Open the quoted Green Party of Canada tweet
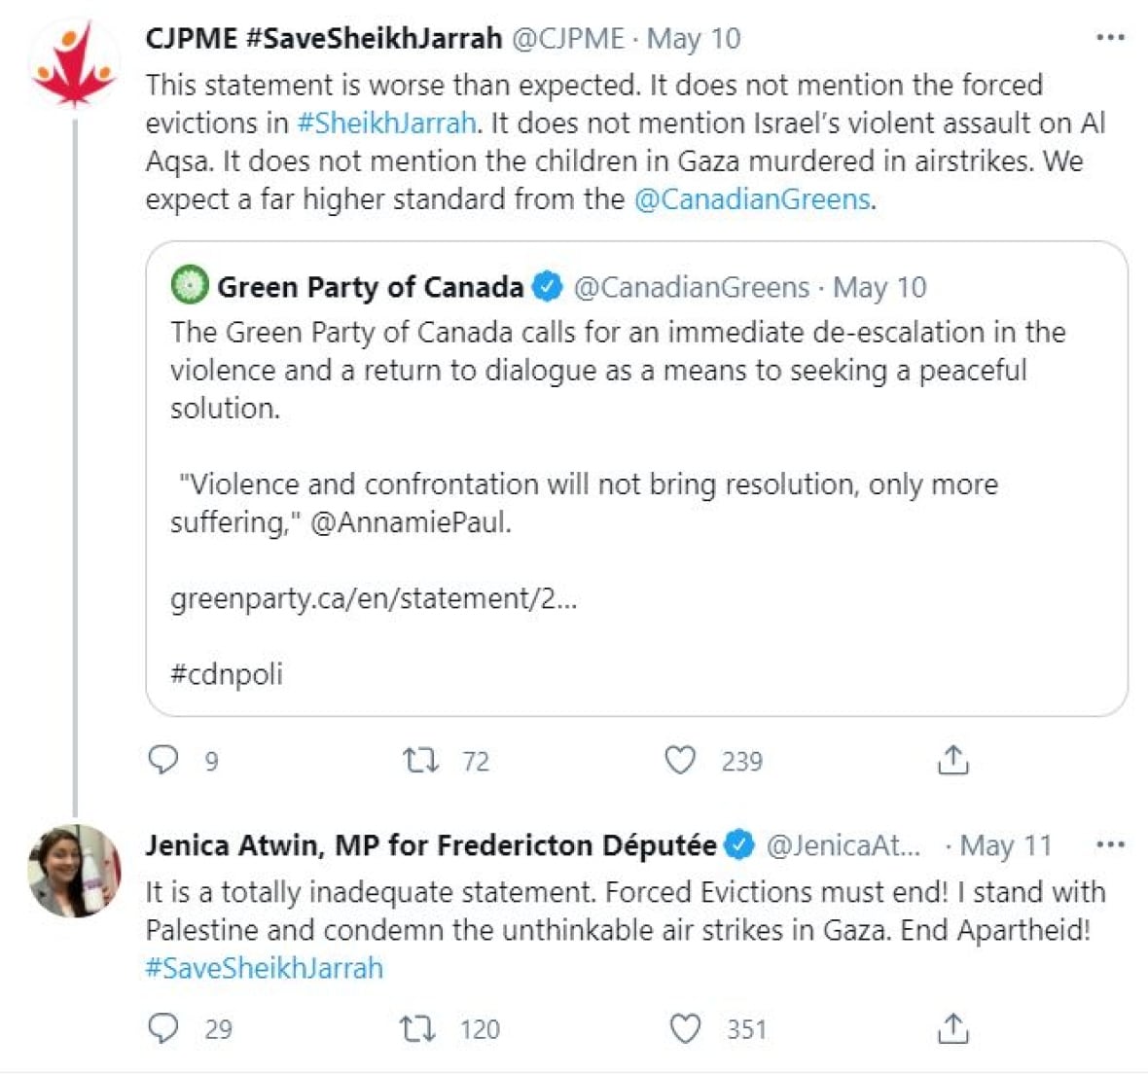 pyautogui.click(x=636, y=479)
